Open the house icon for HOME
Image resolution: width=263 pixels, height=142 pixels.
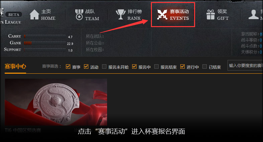pos(34,14)
